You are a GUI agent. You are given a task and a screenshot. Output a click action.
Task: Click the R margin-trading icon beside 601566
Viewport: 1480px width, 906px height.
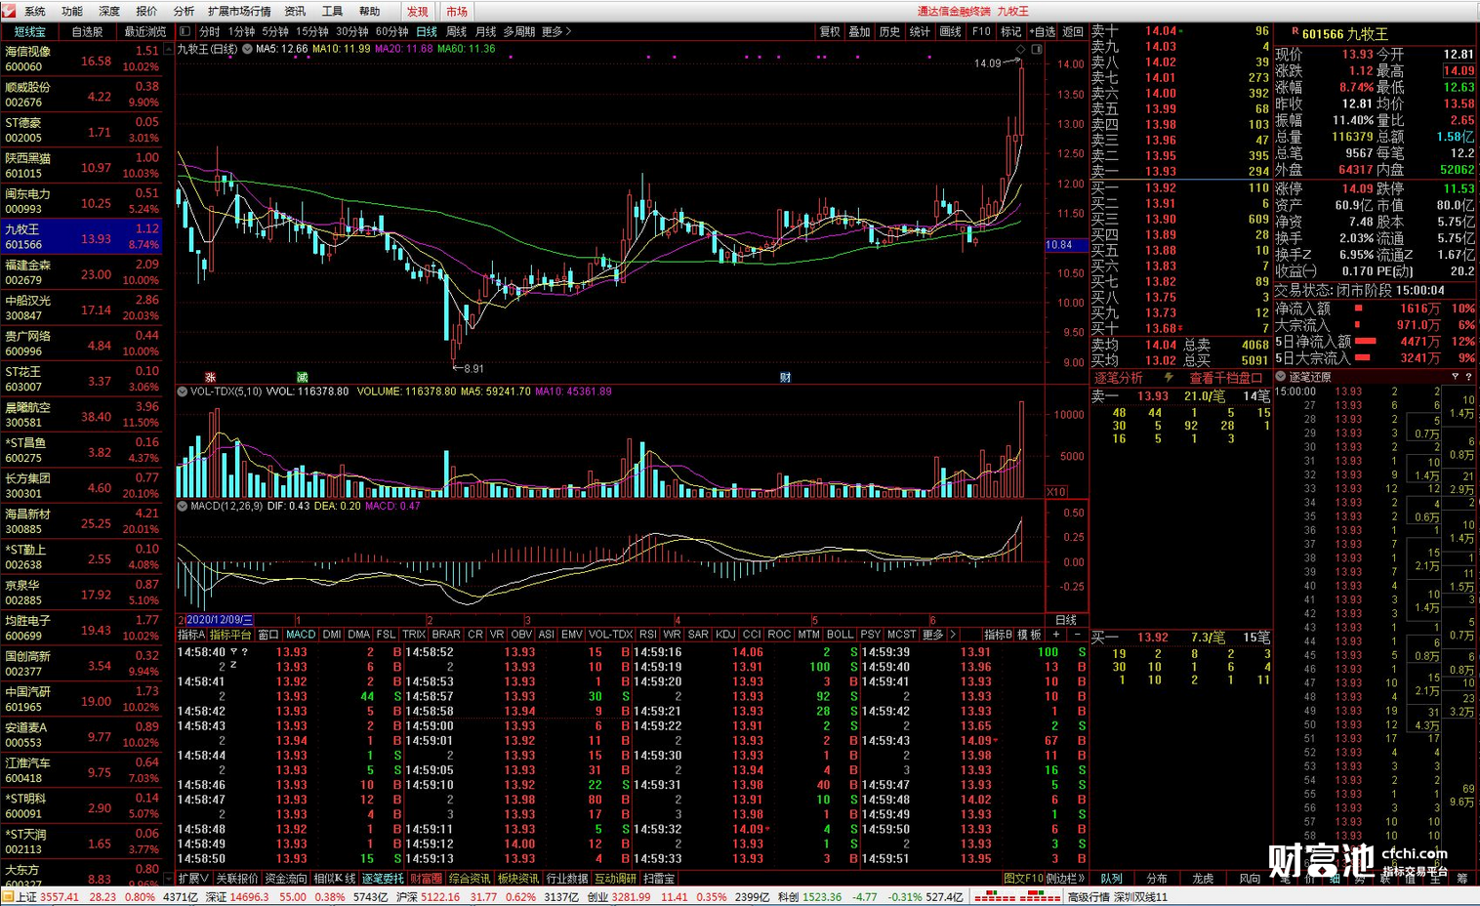[1295, 31]
